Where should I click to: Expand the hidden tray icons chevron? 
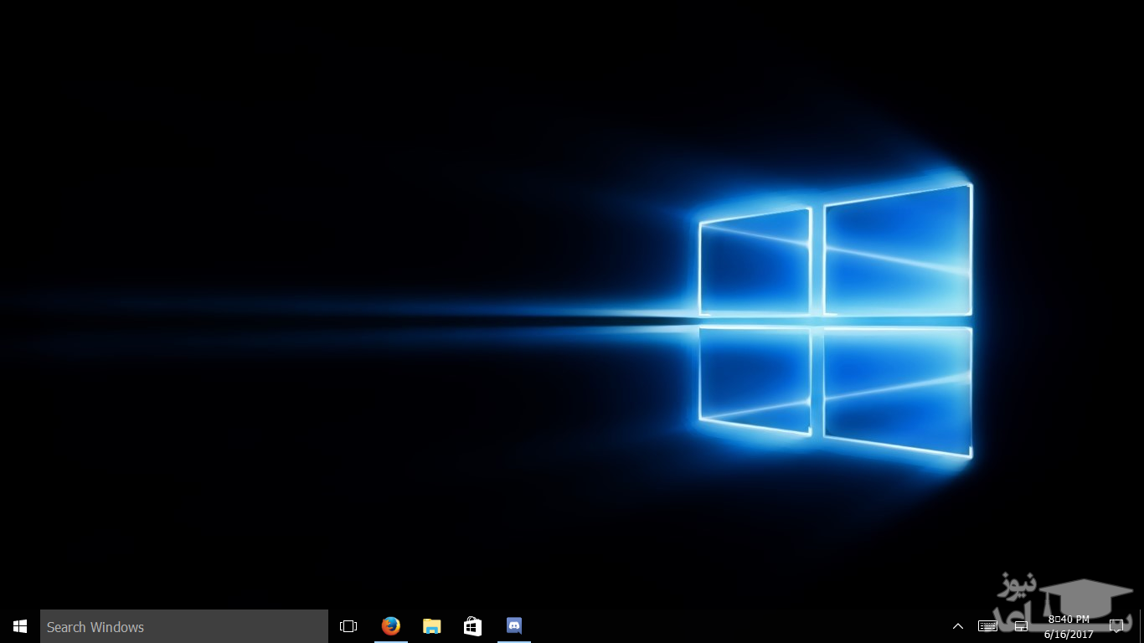tap(958, 626)
